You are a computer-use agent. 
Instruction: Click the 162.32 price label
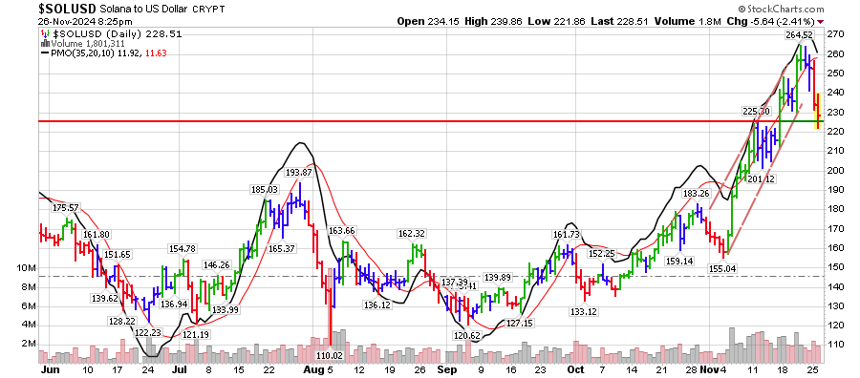(412, 233)
